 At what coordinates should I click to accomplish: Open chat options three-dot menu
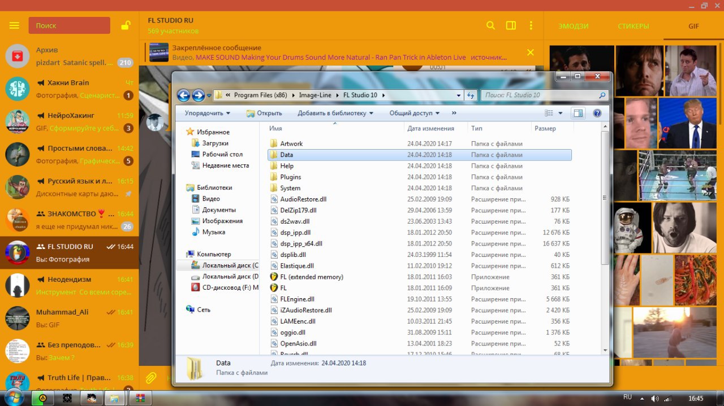[531, 25]
